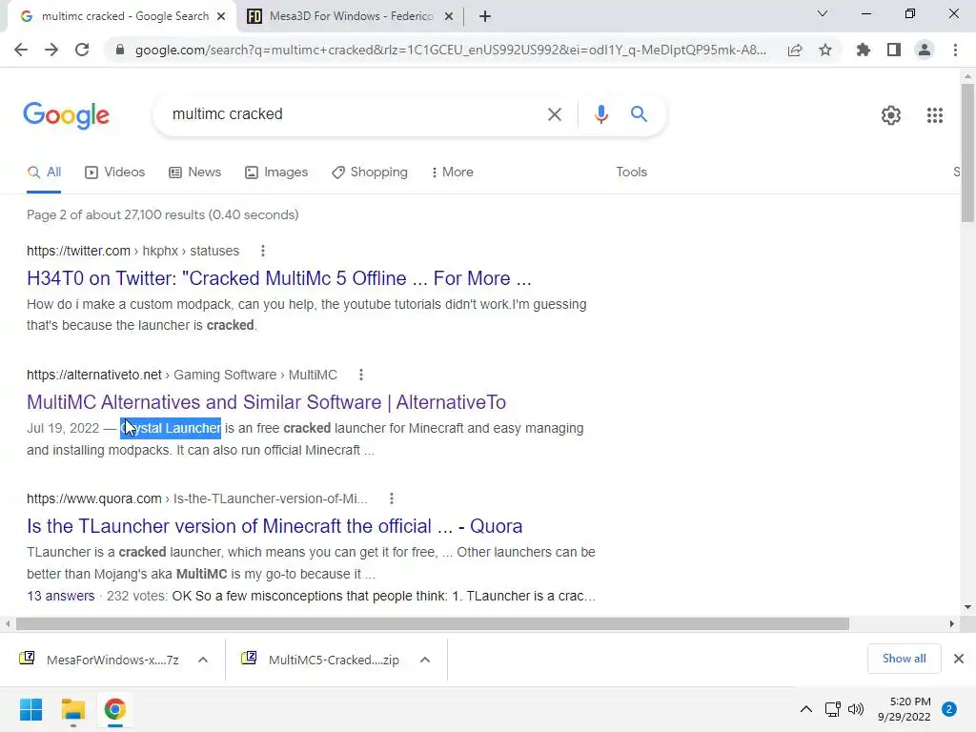Open Chrome three-dot menu
The image size is (976, 732).
click(x=955, y=50)
